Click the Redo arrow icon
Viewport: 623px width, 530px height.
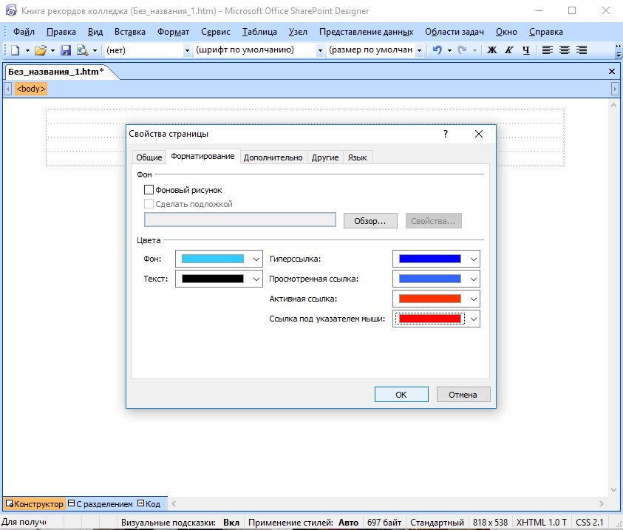coord(462,50)
